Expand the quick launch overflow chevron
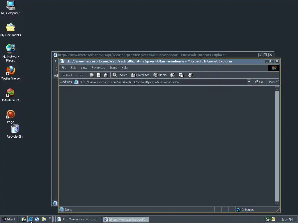The image size is (298, 223). coord(50,218)
